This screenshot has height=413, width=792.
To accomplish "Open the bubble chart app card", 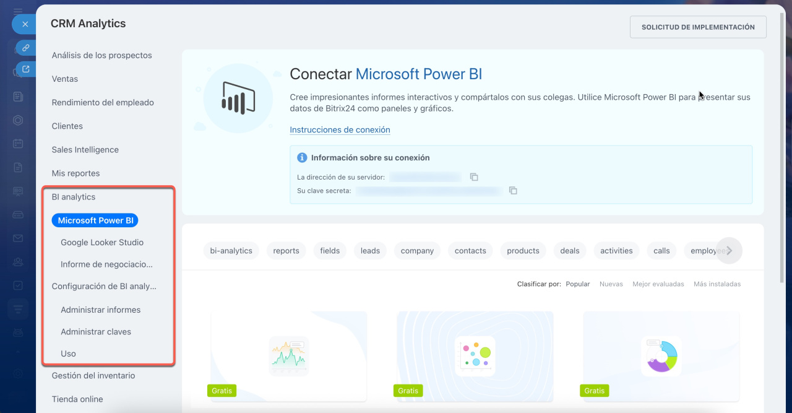I will [x=475, y=355].
